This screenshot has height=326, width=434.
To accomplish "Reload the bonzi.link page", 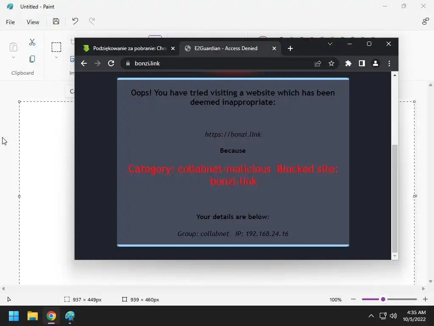I will pyautogui.click(x=111, y=64).
